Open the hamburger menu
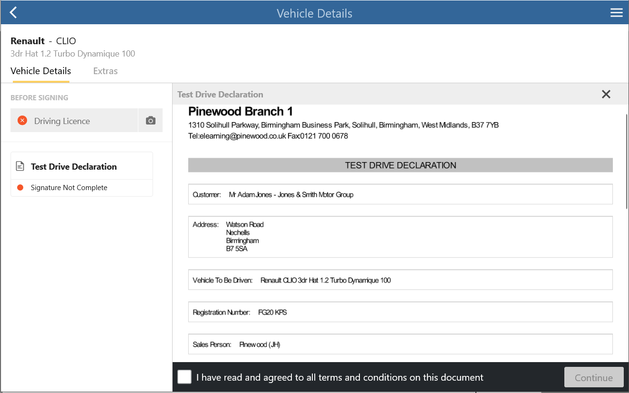Screen dimensions: 629x393 (616, 13)
